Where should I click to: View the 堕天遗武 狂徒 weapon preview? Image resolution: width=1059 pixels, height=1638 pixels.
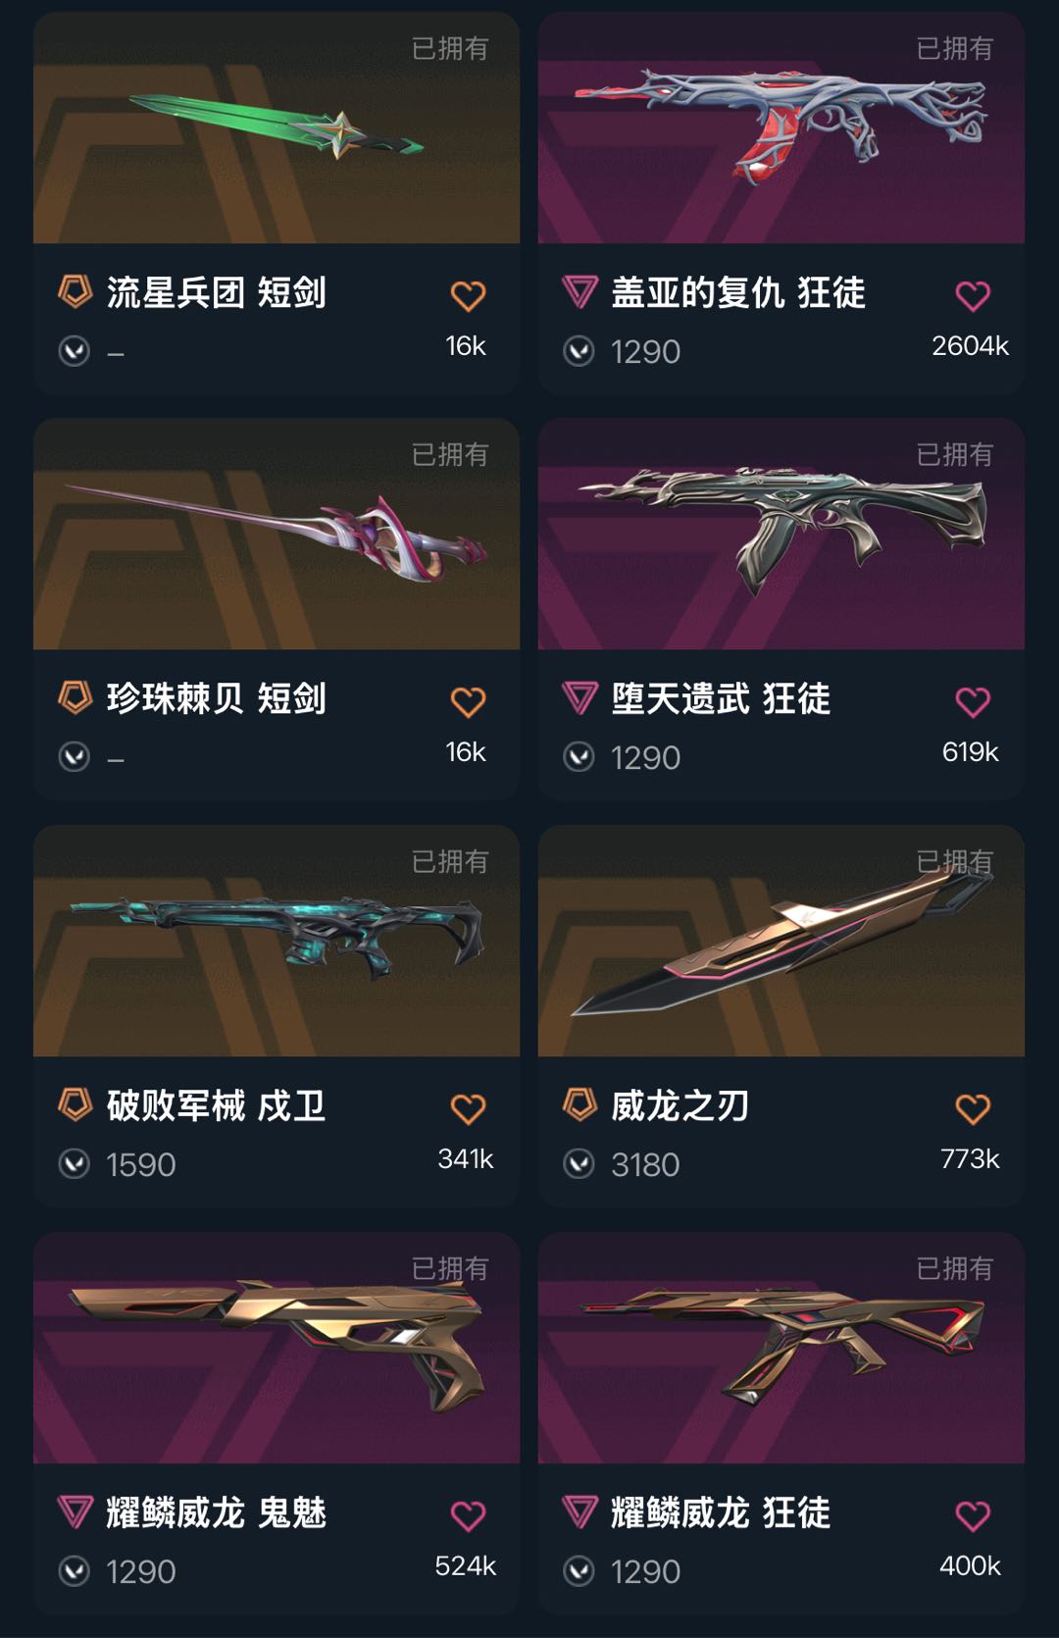click(782, 534)
